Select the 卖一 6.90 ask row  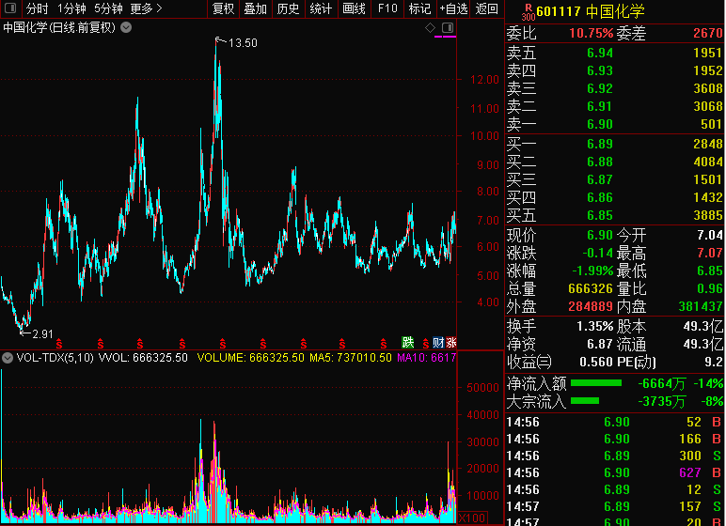coord(615,124)
